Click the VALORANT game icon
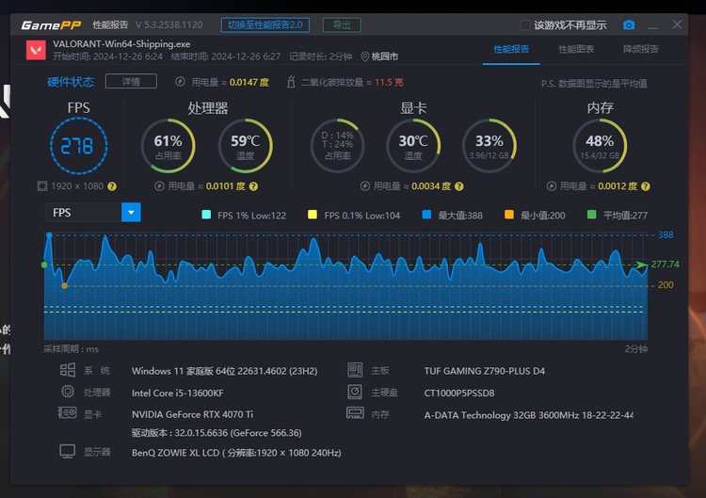The image size is (706, 498). tap(36, 50)
